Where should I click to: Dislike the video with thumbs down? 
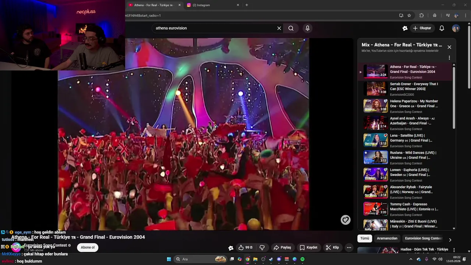262,247
